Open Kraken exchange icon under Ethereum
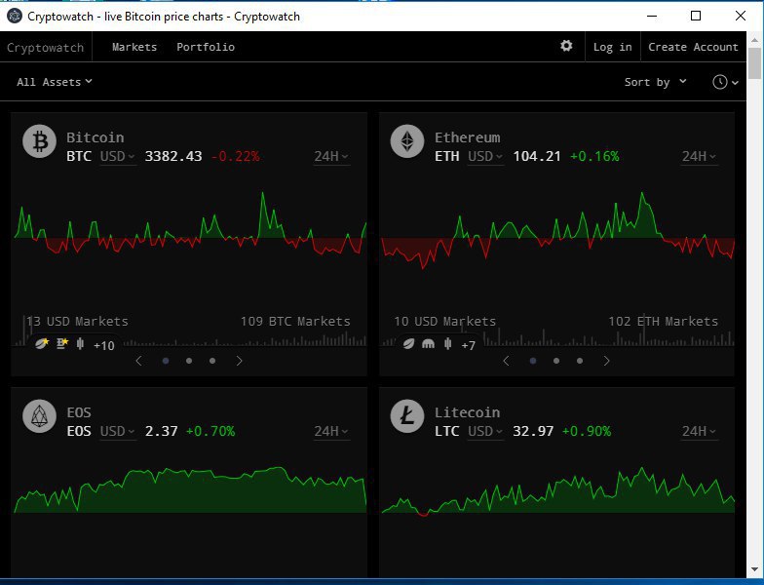This screenshot has width=764, height=585. tap(428, 343)
